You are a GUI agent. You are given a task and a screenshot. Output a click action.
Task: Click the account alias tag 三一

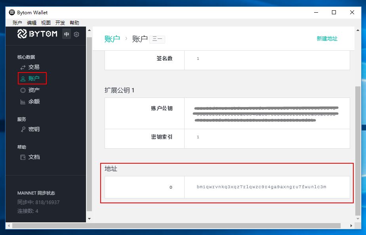157,39
